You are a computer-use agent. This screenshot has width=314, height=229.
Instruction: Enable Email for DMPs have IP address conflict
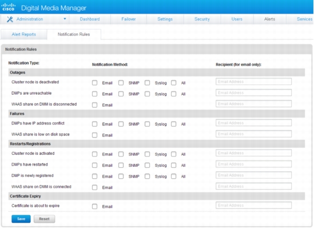coord(94,124)
